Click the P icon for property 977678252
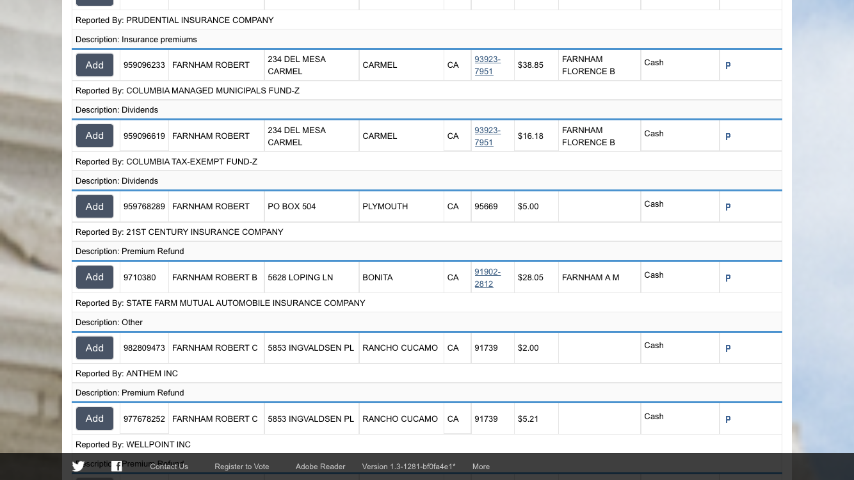 pyautogui.click(x=728, y=419)
